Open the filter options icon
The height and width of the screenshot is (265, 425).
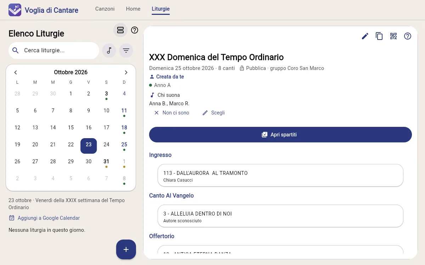126,51
